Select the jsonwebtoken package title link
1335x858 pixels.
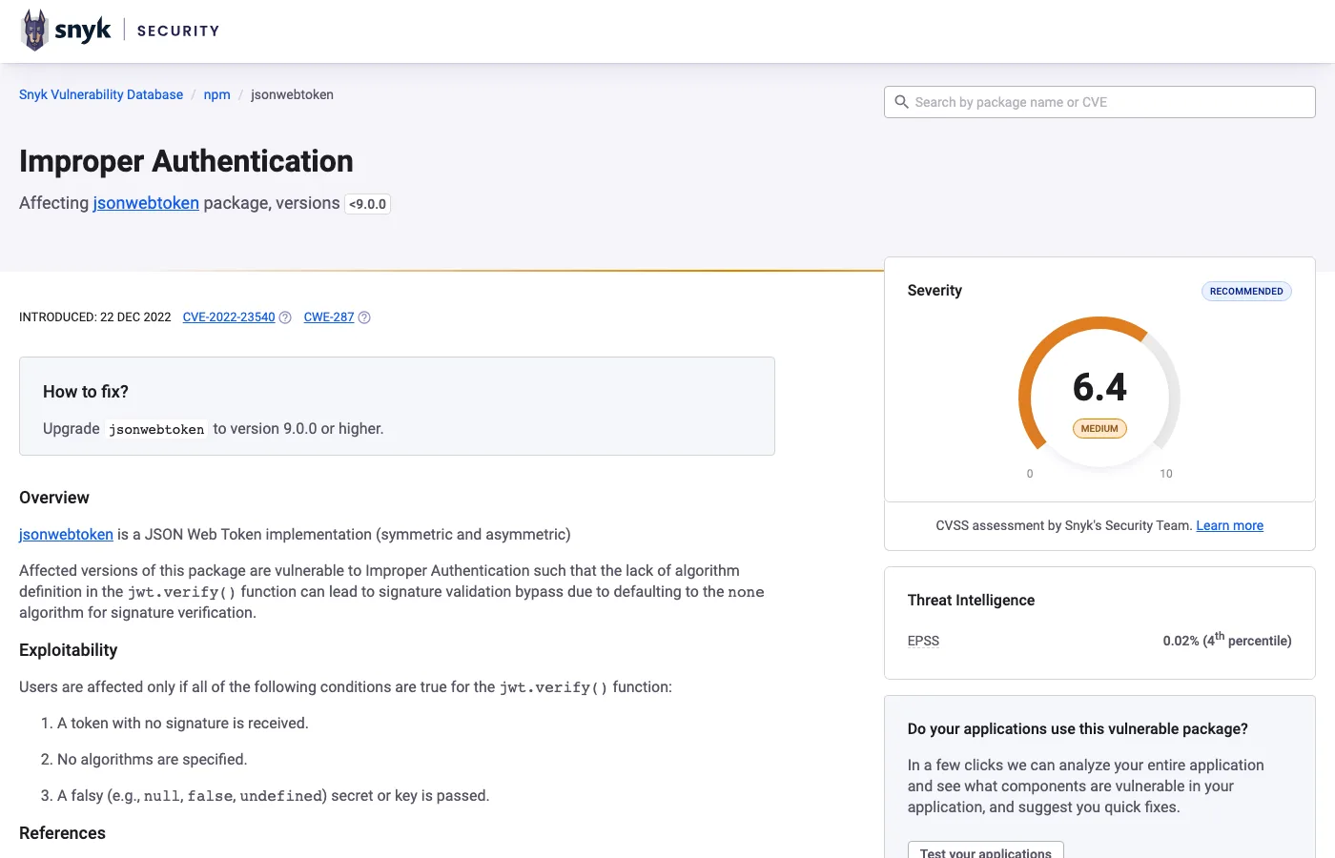145,202
